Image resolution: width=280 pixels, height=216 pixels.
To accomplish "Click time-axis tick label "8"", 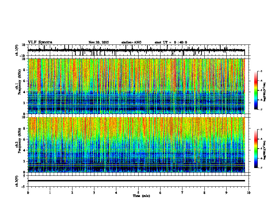I will [x=204, y=193].
